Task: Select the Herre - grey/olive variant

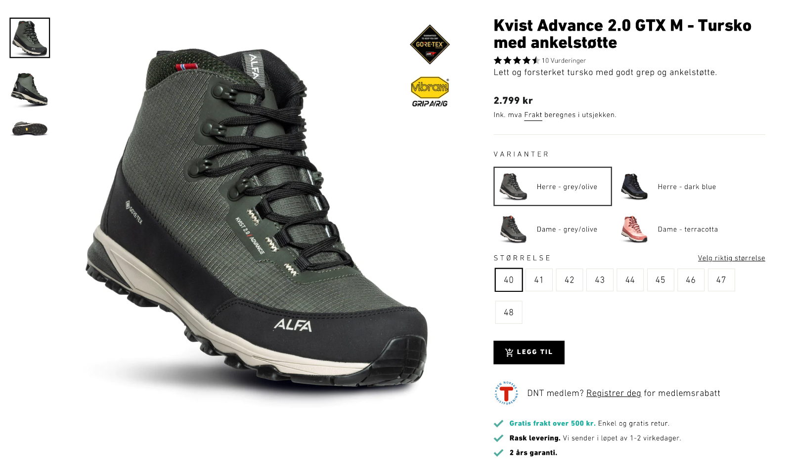Action: 553,187
